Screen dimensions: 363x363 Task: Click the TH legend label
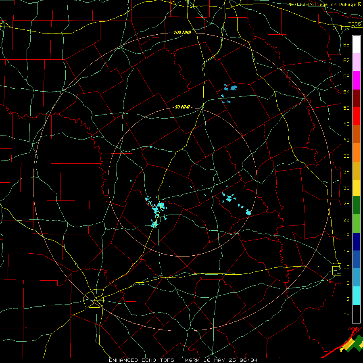click(346, 315)
